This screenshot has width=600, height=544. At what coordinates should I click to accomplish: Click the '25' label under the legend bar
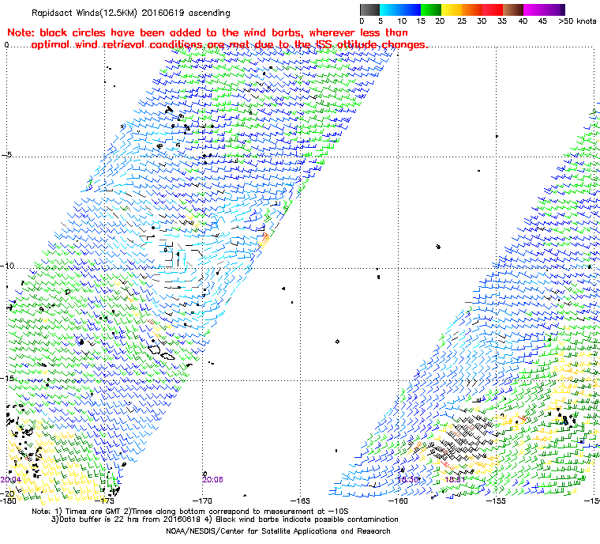click(462, 21)
